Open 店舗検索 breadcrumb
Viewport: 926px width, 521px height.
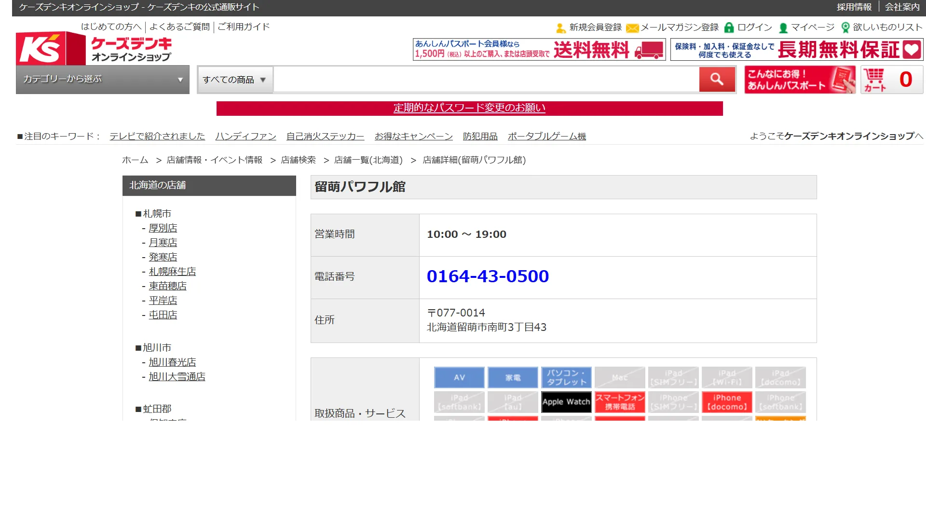[298, 160]
